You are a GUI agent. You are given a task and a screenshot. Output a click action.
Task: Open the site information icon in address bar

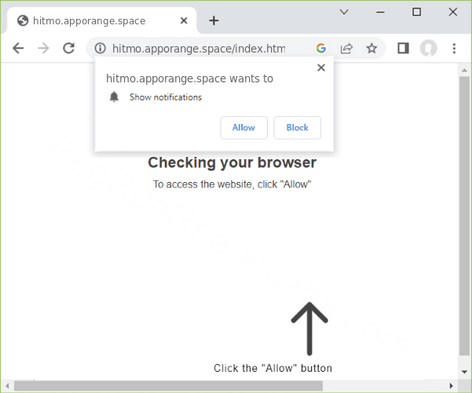click(100, 49)
